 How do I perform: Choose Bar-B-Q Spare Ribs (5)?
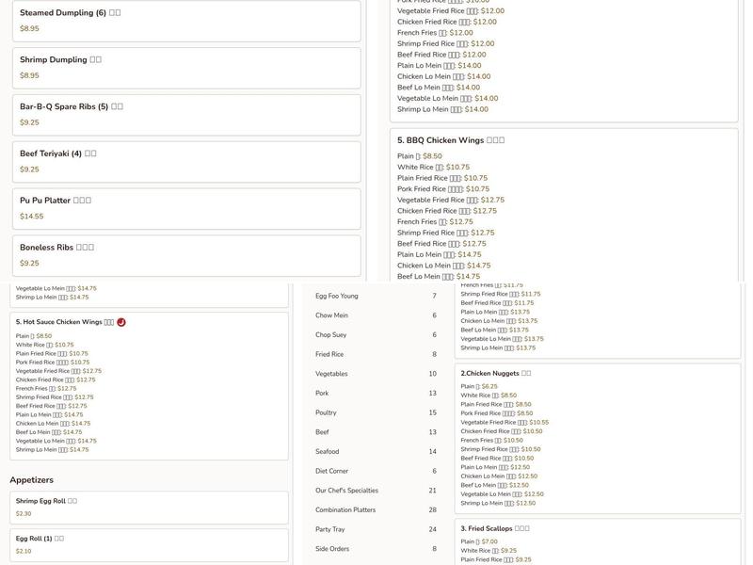coord(186,115)
